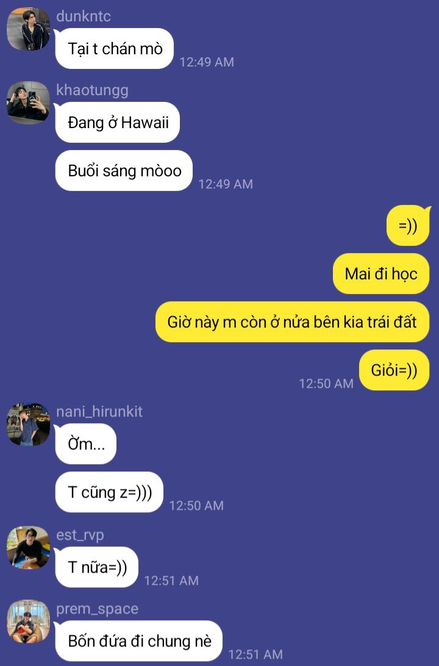Select the "Tại t chán mò" message
This screenshot has height=666, width=439.
tap(115, 48)
